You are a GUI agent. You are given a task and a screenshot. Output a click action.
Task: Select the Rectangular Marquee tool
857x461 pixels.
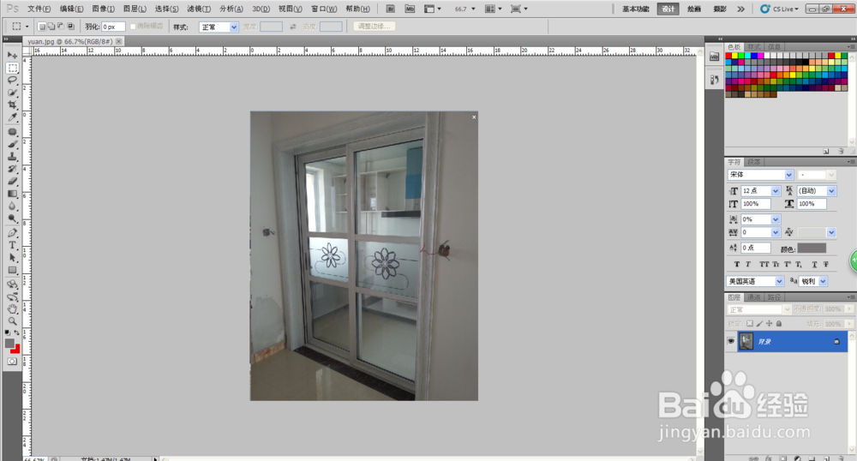12,68
